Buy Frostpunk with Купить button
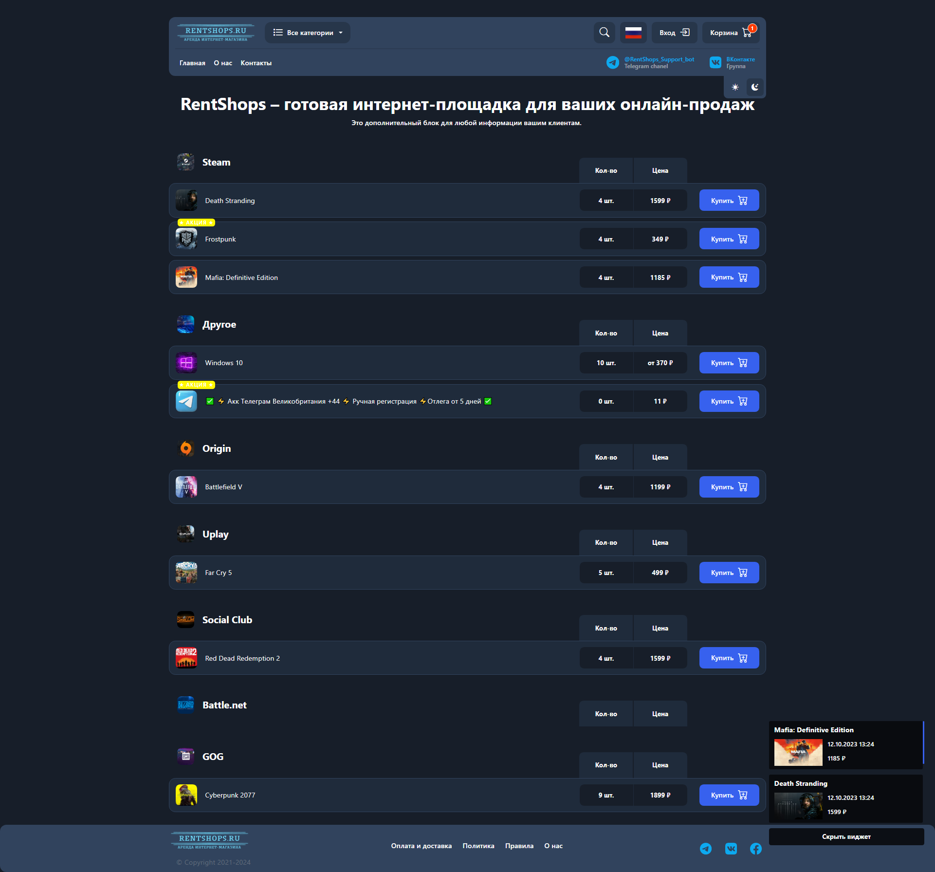Image resolution: width=935 pixels, height=872 pixels. pyautogui.click(x=729, y=239)
